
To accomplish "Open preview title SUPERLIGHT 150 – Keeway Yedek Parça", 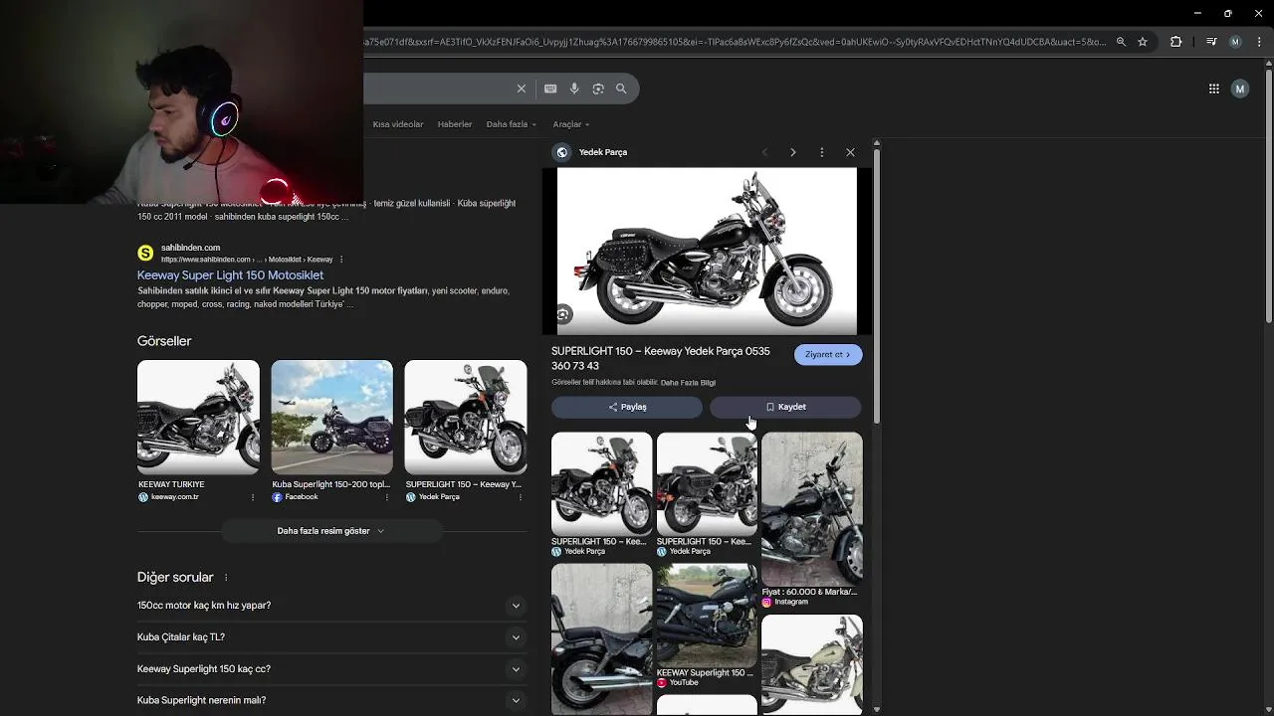I will [661, 359].
